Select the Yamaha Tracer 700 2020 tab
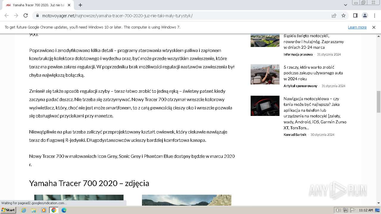The image size is (381, 214). [38, 5]
